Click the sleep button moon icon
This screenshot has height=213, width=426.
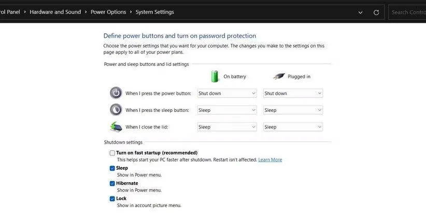116,110
